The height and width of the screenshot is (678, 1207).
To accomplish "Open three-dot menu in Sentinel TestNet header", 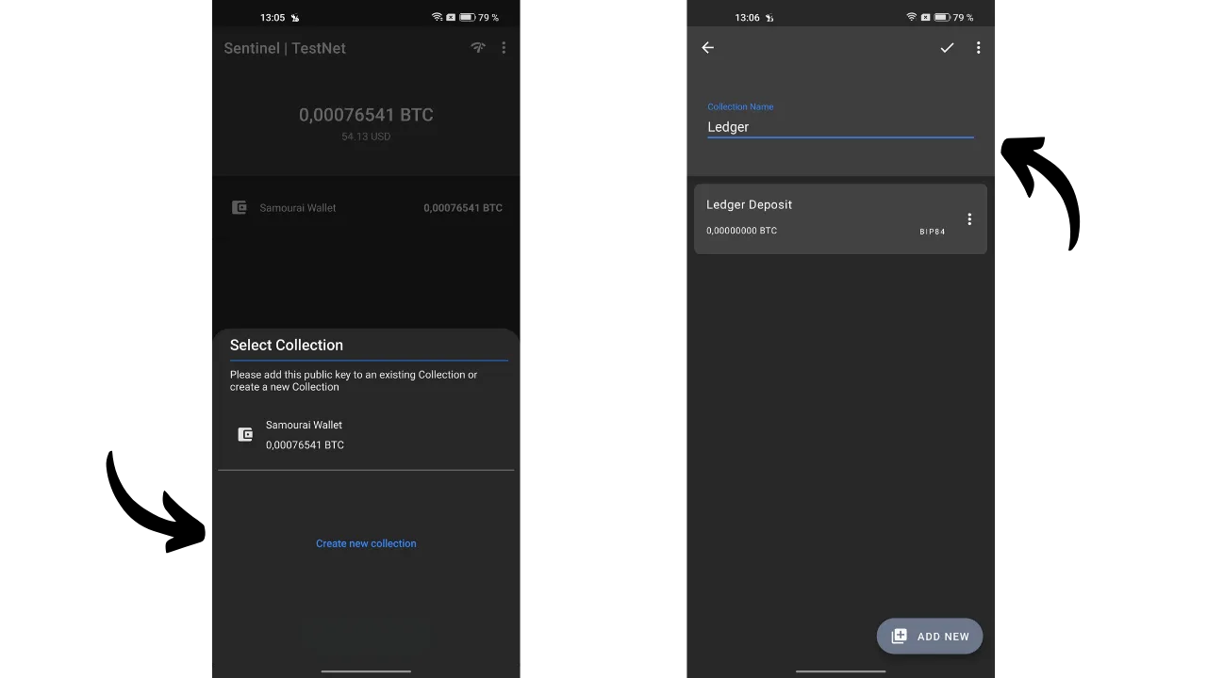I will [504, 48].
